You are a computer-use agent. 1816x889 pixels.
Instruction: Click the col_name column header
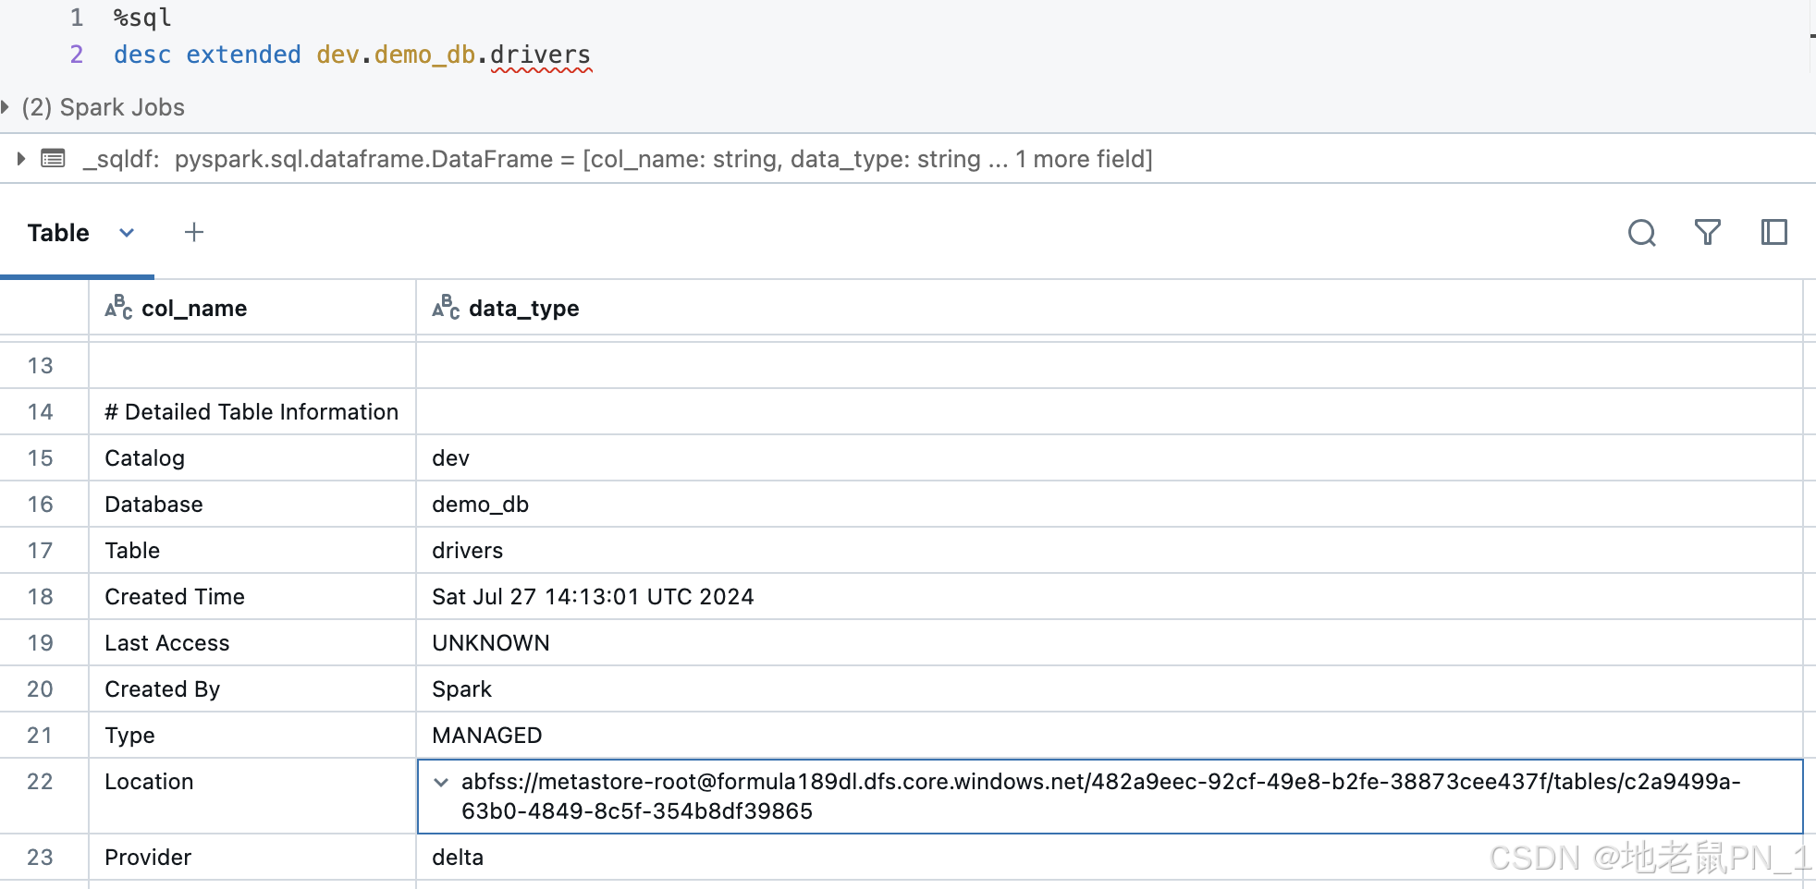pyautogui.click(x=194, y=308)
